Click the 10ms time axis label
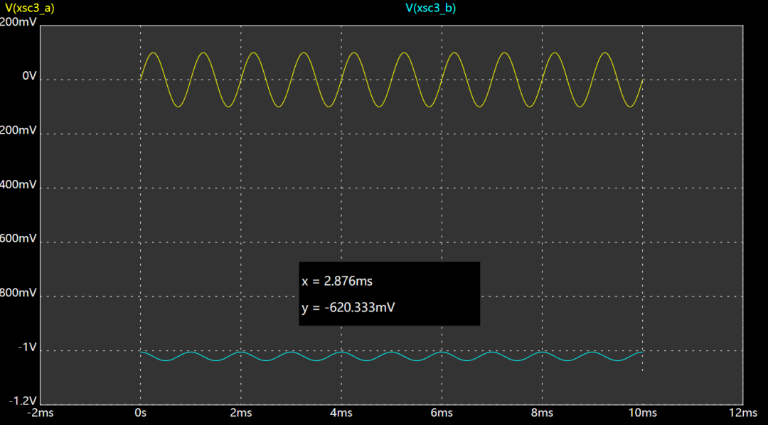This screenshot has width=768, height=425. (x=642, y=413)
